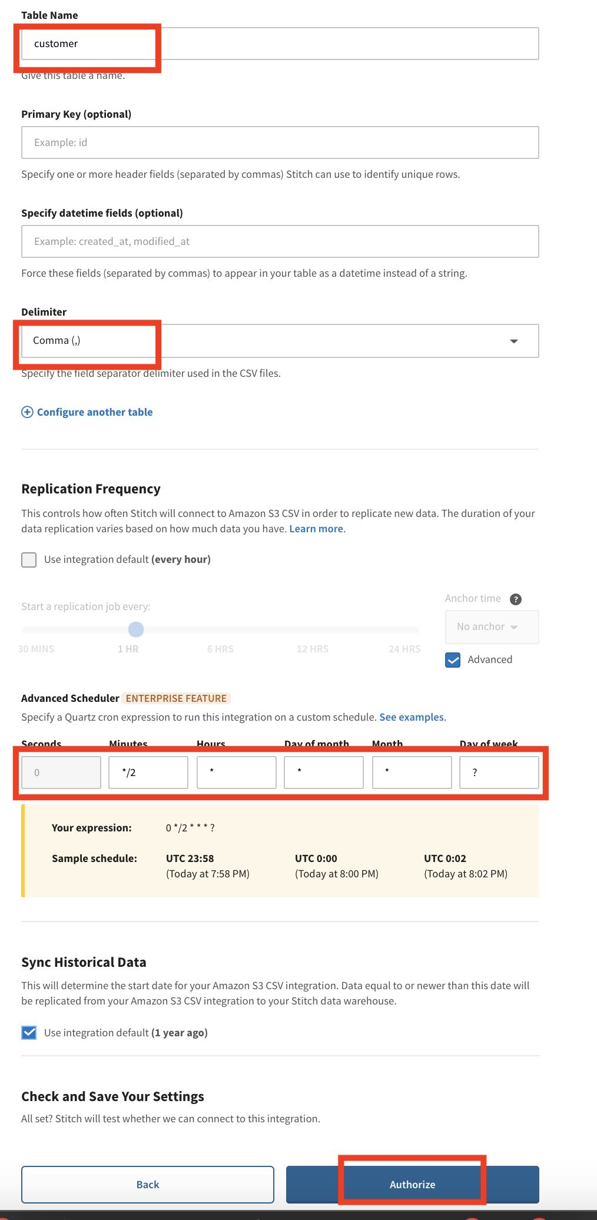The width and height of the screenshot is (597, 1220).
Task: Click the UTC 23:58 sample schedule time
Action: [x=190, y=858]
